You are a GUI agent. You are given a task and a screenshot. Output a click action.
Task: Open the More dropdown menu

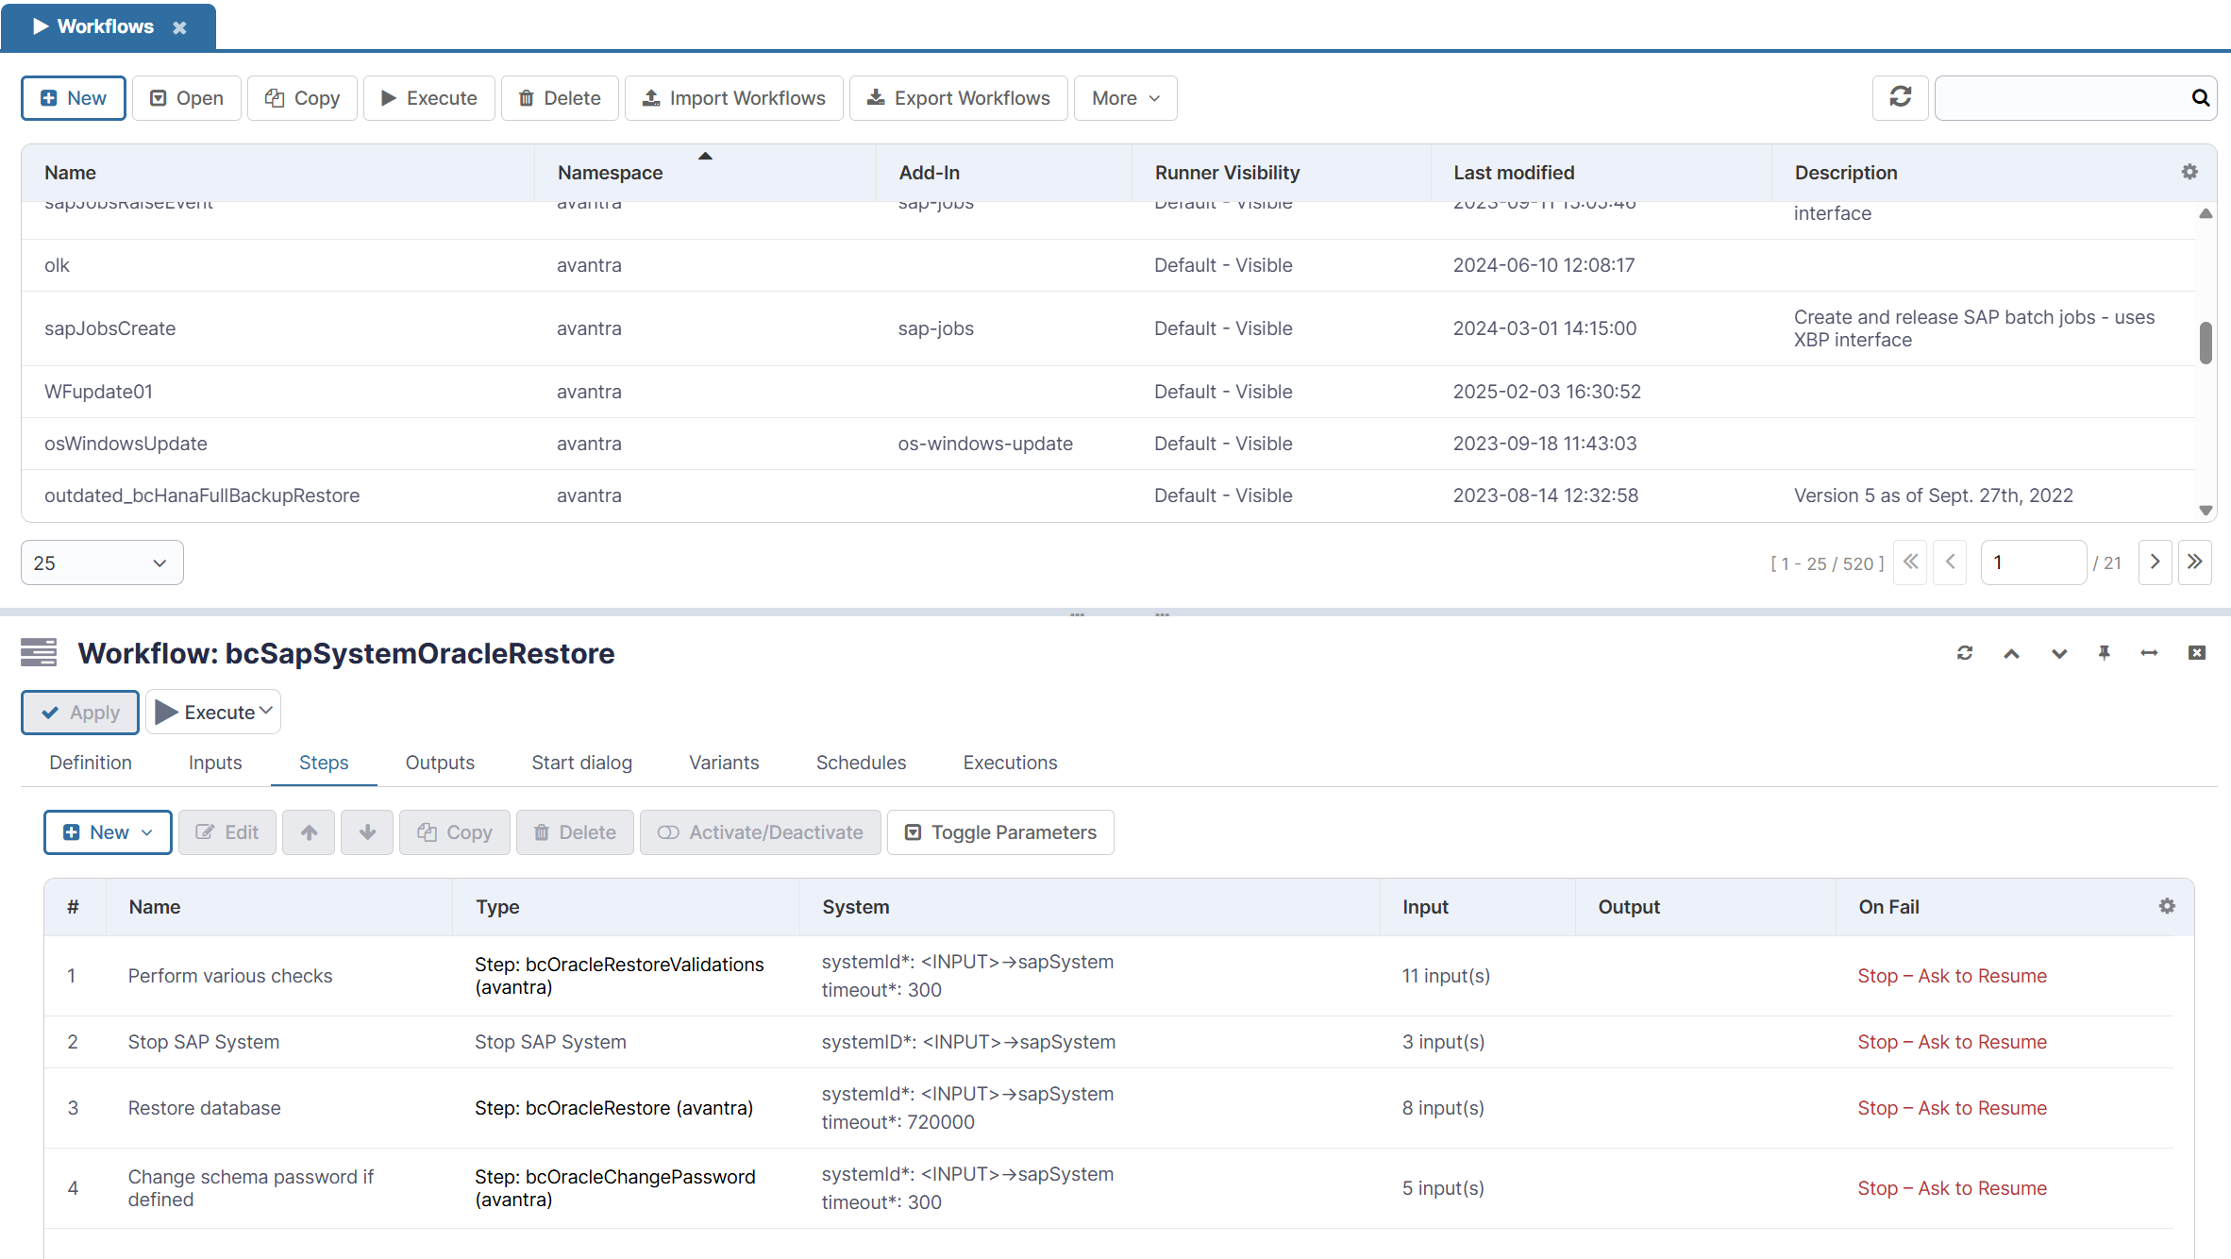(1125, 97)
